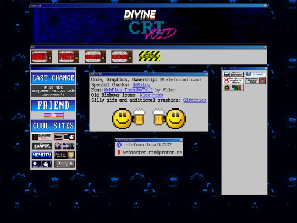Click the striped friend banner under FRIEND
Image resolution: width=297 pixels, height=223 pixels.
pyautogui.click(x=53, y=116)
